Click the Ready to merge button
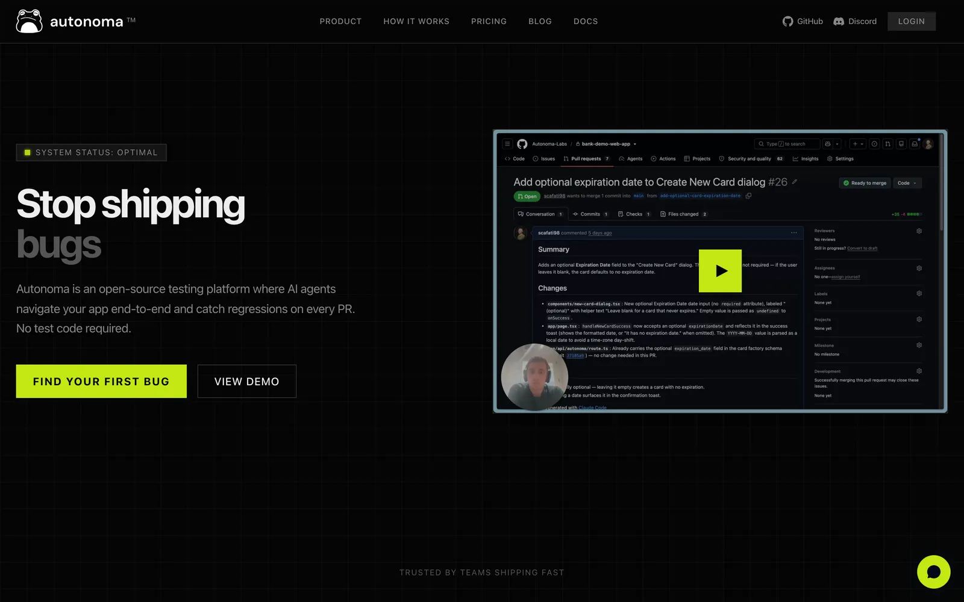The width and height of the screenshot is (964, 602). [x=865, y=183]
